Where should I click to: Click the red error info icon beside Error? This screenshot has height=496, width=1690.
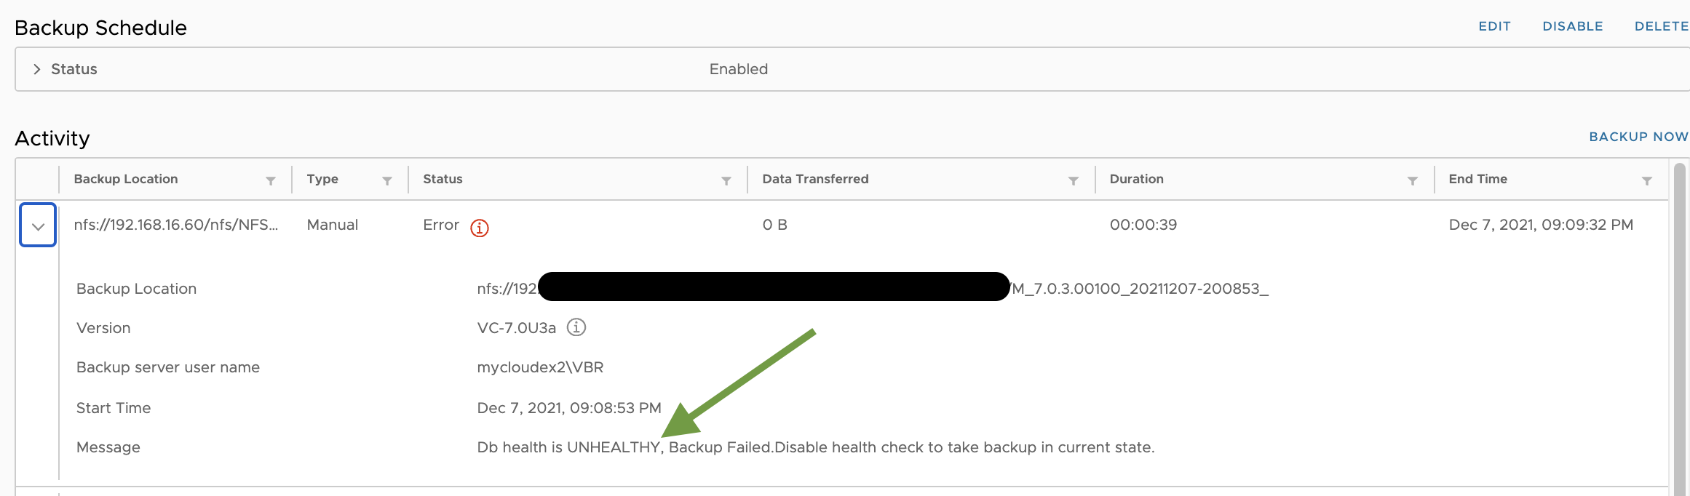(480, 228)
